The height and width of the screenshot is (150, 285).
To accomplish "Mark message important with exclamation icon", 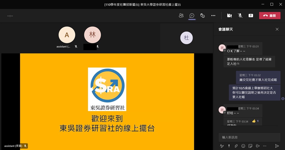I will (x=229, y=146).
